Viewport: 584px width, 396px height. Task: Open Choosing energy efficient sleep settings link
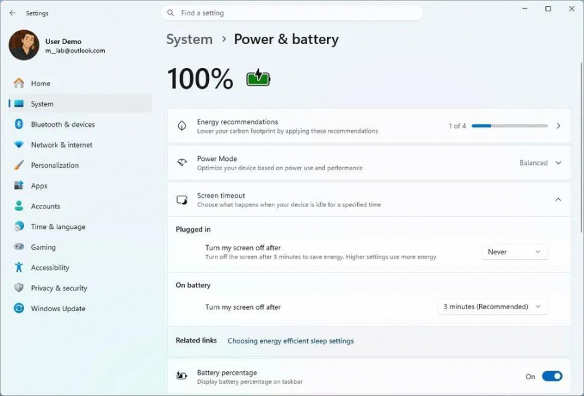point(290,341)
